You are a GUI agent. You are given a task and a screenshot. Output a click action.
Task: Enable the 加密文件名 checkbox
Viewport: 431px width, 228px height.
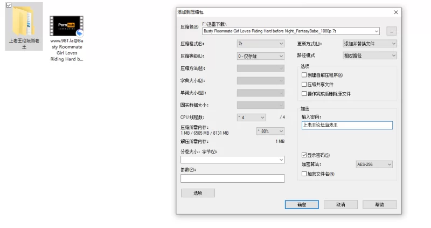304,174
